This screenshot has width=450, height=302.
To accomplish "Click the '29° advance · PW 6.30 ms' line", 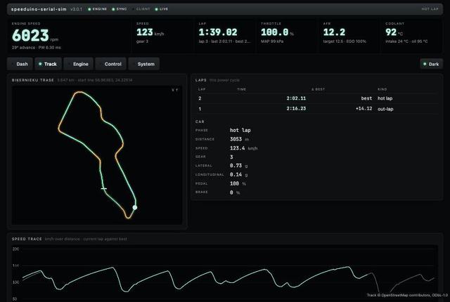I will 36,48.
